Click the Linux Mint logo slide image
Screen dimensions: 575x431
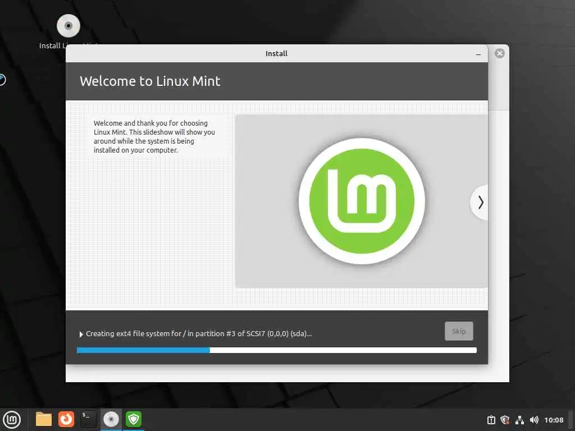pos(362,201)
